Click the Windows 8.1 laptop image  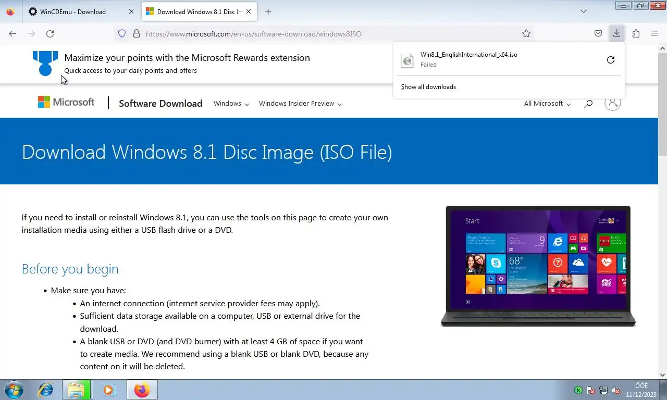538,266
